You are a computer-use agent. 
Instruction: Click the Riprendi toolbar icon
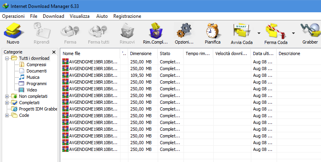point(42,31)
